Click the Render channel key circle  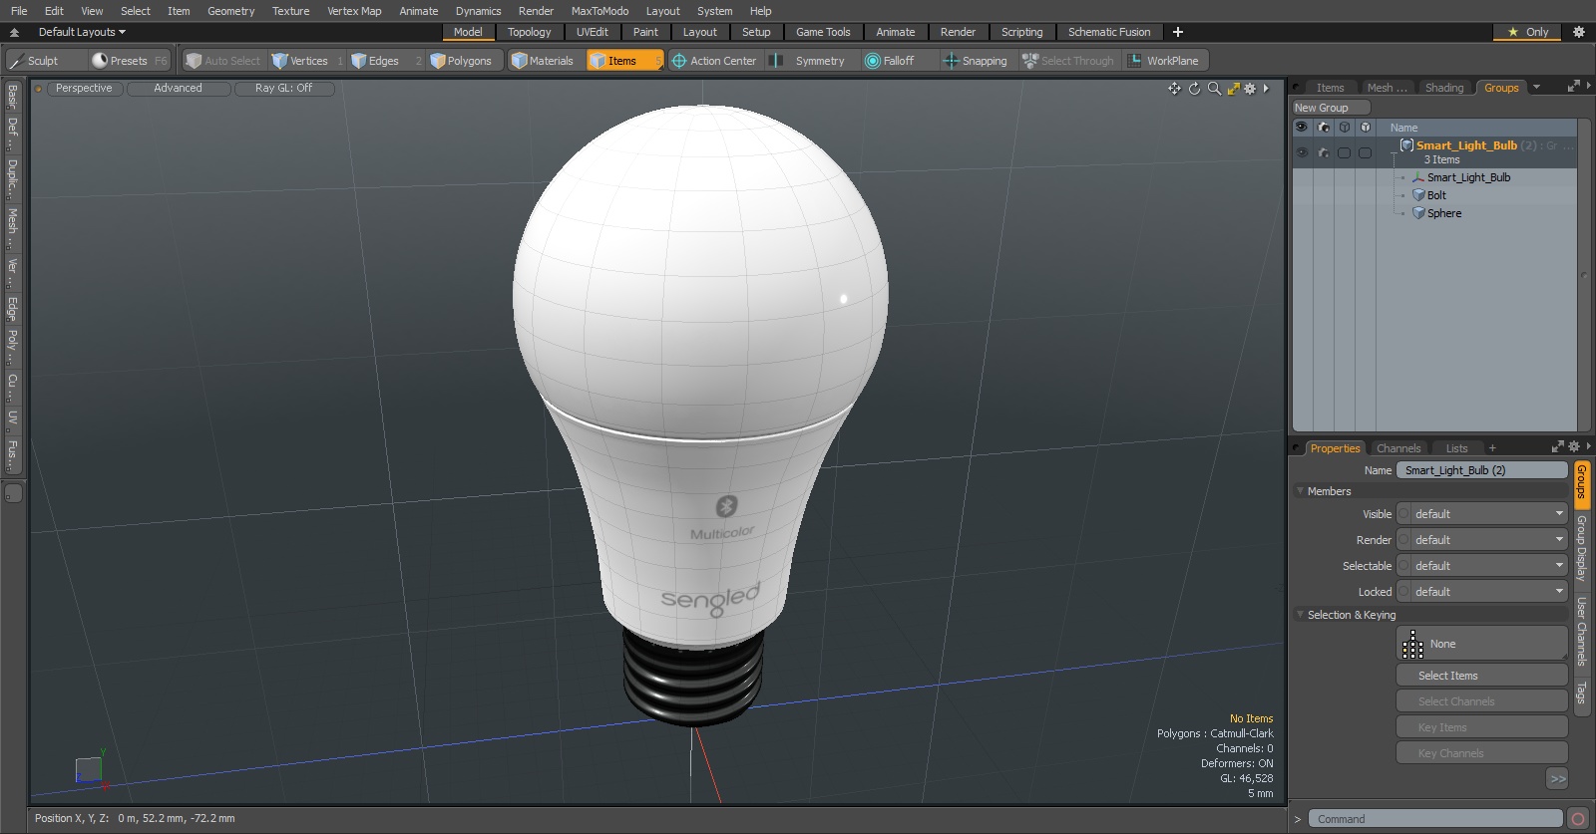(x=1404, y=540)
